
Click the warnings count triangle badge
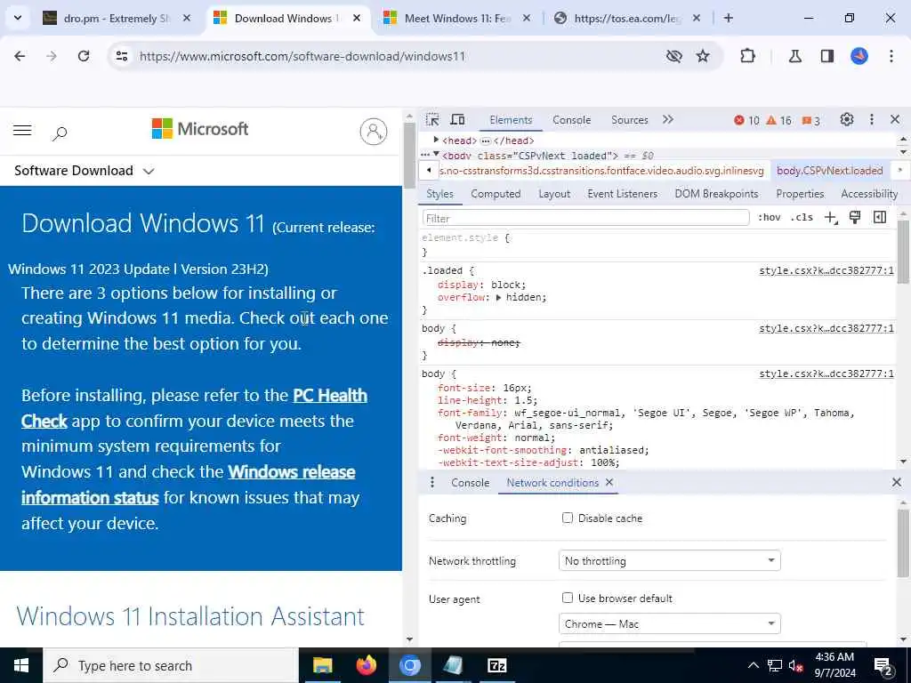pos(779,120)
